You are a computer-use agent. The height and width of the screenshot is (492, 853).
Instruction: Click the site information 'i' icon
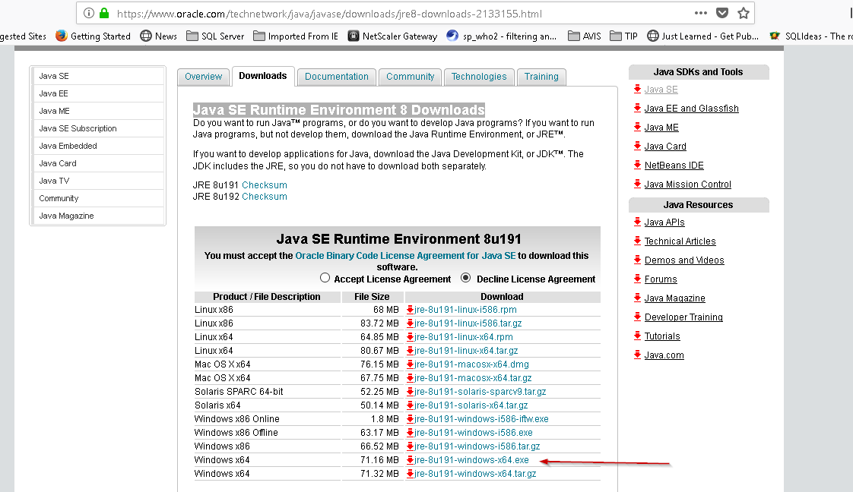89,14
